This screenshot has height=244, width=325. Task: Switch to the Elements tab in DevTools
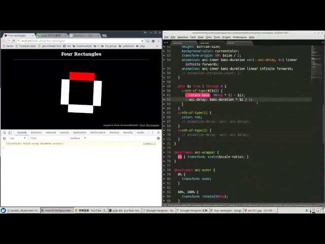tap(36, 133)
